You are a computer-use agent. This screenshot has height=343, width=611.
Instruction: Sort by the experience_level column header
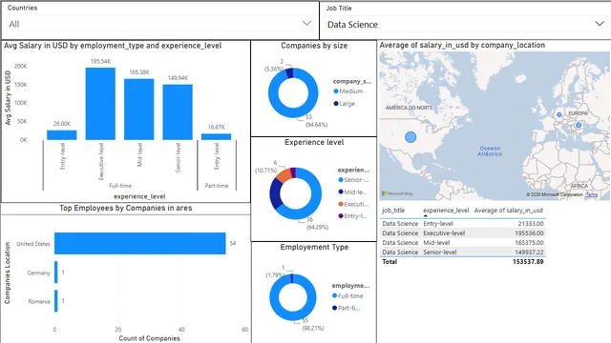[446, 211]
